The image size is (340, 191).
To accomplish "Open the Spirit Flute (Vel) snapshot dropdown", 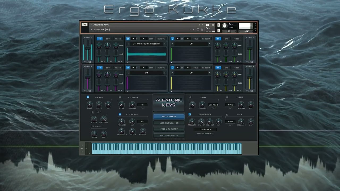I will [91, 29].
